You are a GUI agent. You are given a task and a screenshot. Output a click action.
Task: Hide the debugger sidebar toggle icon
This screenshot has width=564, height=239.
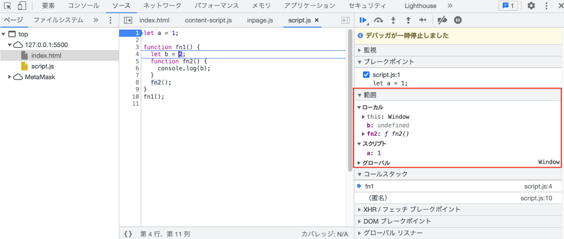click(x=345, y=20)
